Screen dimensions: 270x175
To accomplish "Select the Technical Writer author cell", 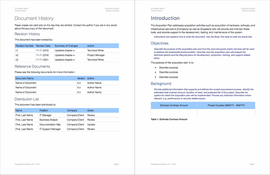I will [96, 50].
